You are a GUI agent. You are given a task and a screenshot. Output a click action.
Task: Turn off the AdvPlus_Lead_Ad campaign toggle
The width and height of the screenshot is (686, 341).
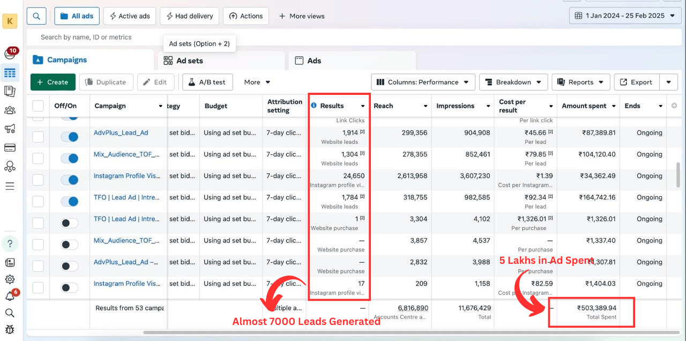(70, 137)
